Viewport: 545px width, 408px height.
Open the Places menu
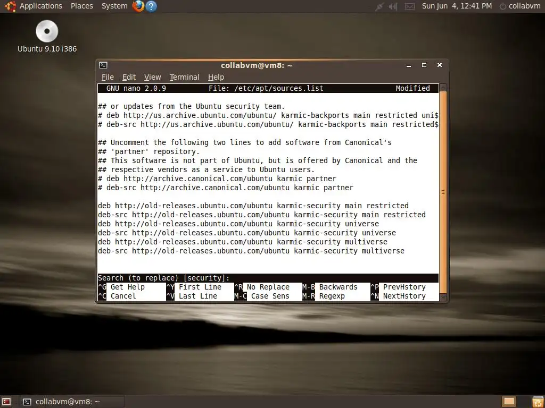[x=81, y=6]
